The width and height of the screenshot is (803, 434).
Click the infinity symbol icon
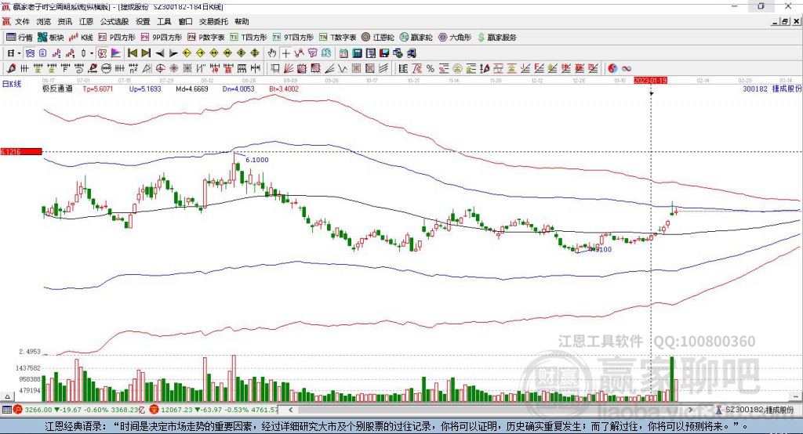pos(627,69)
